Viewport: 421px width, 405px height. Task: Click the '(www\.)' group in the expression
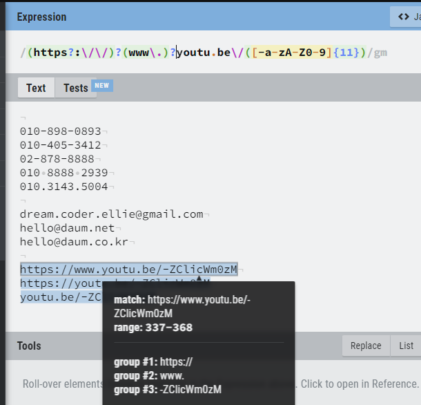146,53
